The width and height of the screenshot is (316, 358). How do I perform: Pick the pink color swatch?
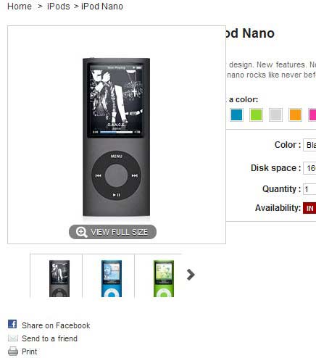point(312,115)
